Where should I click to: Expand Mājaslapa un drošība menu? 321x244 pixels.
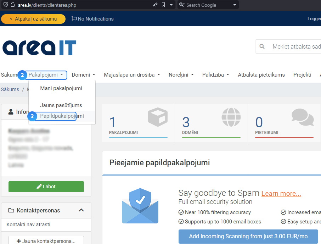(132, 75)
